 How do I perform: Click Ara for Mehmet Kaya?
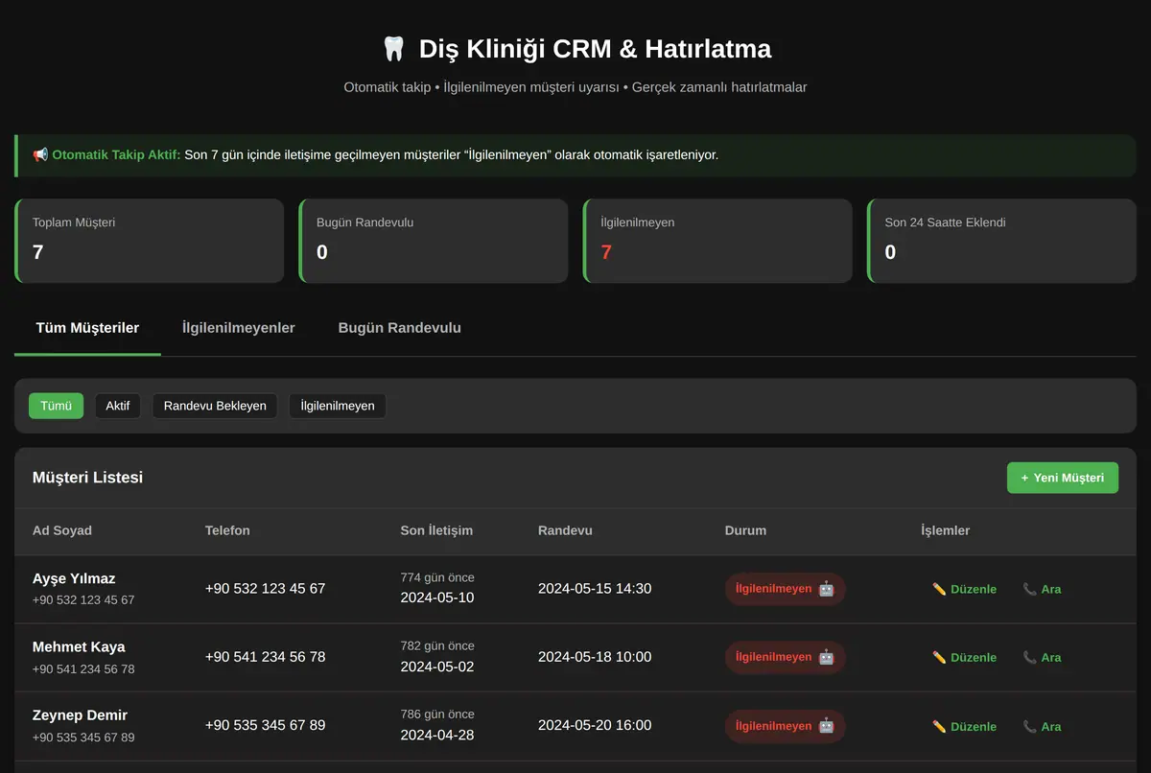(1042, 657)
